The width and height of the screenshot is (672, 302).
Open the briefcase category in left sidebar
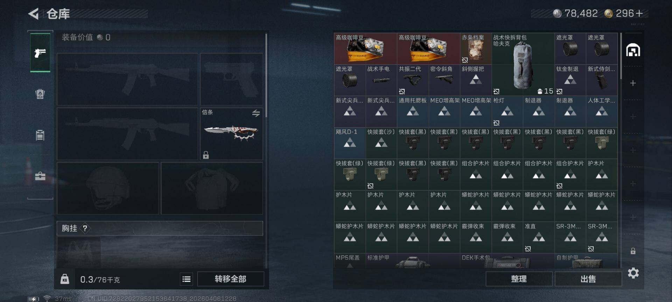tap(40, 176)
